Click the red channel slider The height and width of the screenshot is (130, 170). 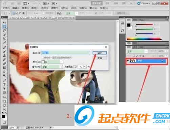tap(144, 25)
